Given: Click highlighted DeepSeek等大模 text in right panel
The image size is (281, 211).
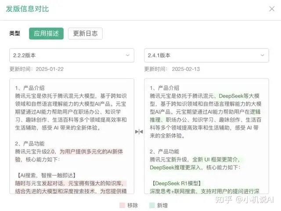Looking at the screenshot, I should pos(239,96).
